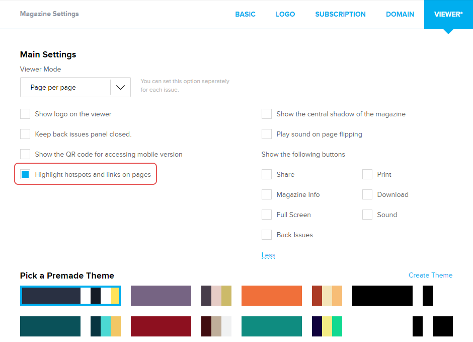473x342 pixels.
Task: Enable the Full Screen button option
Action: click(x=267, y=215)
